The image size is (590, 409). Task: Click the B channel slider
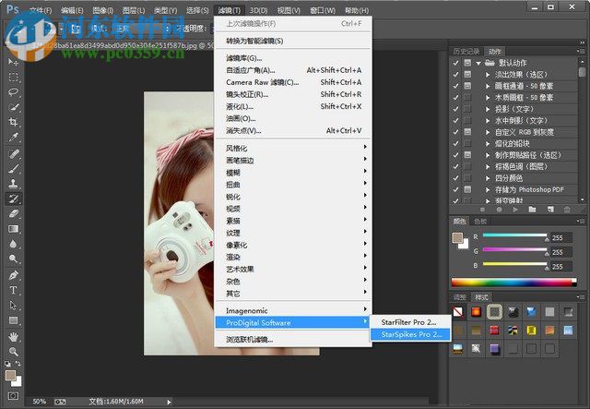click(x=514, y=265)
